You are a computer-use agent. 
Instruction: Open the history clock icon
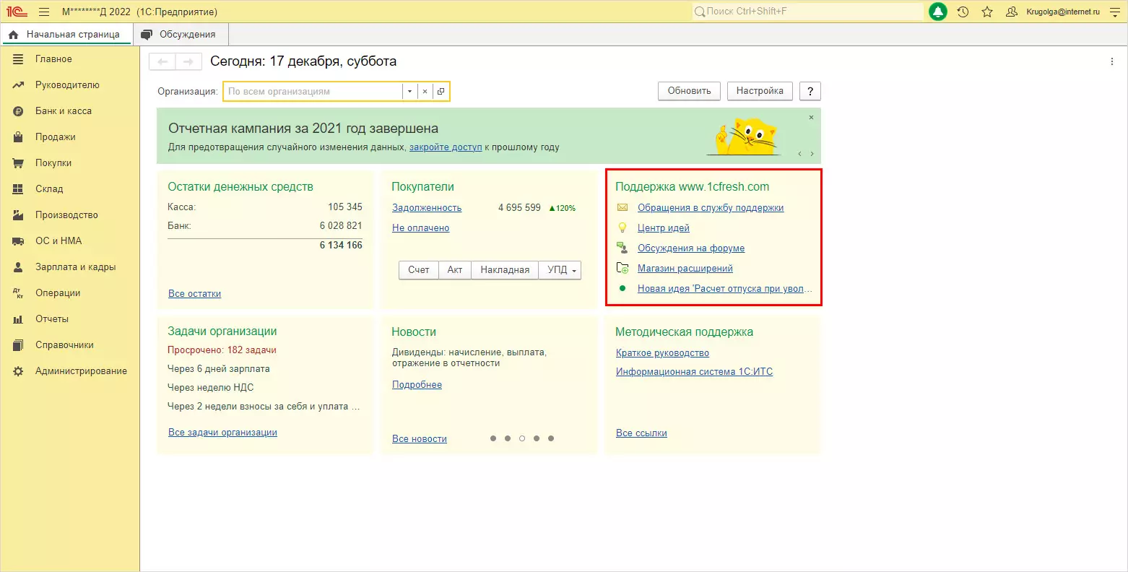963,12
